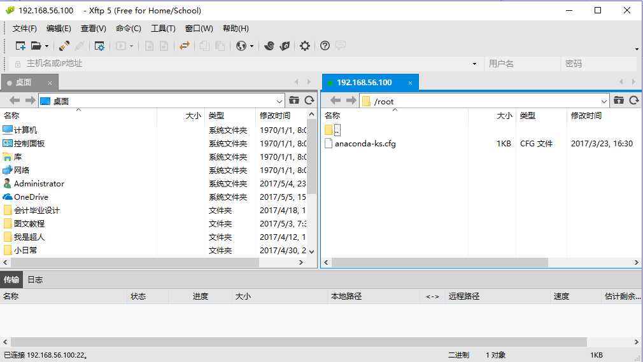This screenshot has width=643, height=362.
Task: Expand the host address dropdown arrow
Action: 474,64
